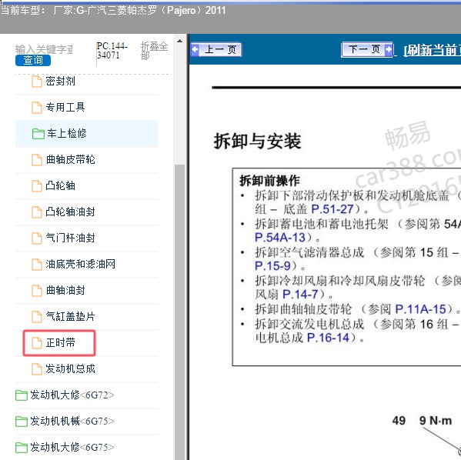The height and width of the screenshot is (460, 461).
Task: Click the green folder icon beside 车上检修
Action: (38, 134)
